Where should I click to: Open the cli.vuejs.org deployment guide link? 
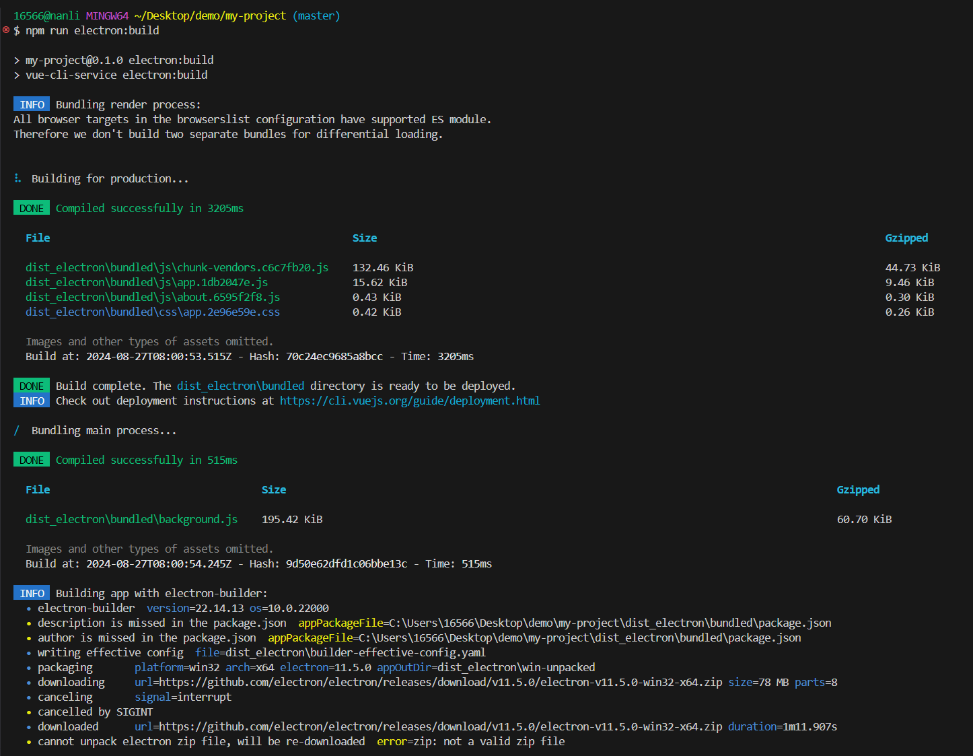click(x=410, y=401)
